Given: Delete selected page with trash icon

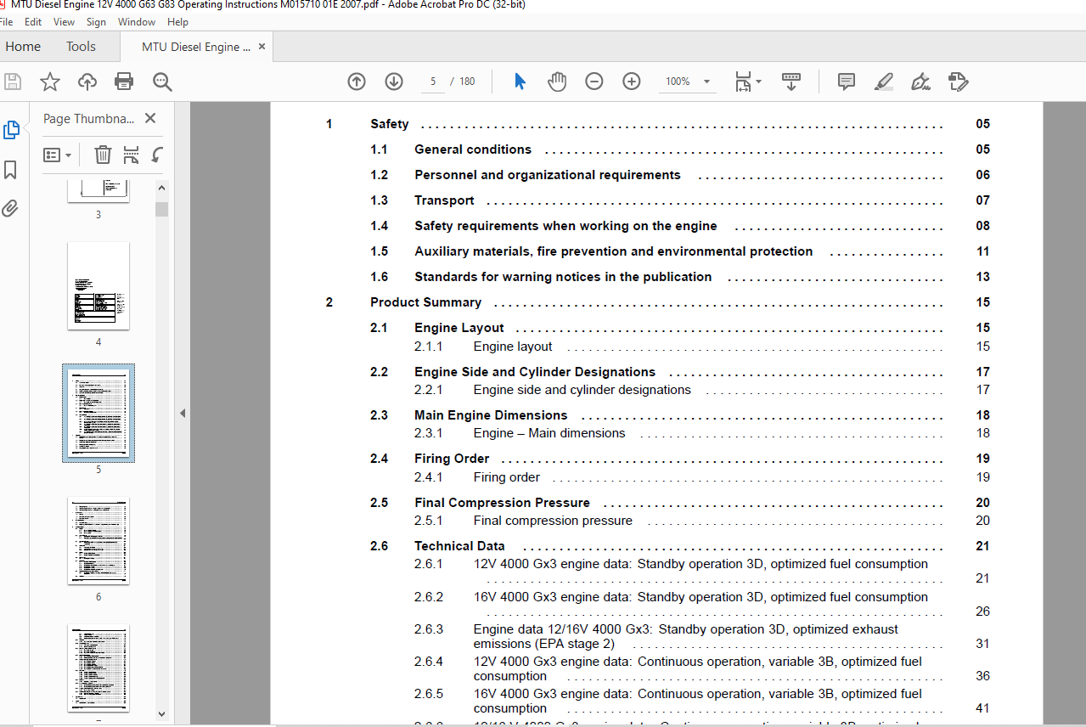Looking at the screenshot, I should (103, 155).
